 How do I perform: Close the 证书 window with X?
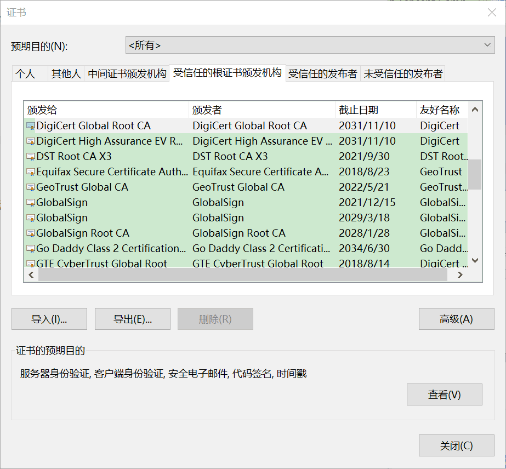(x=492, y=12)
